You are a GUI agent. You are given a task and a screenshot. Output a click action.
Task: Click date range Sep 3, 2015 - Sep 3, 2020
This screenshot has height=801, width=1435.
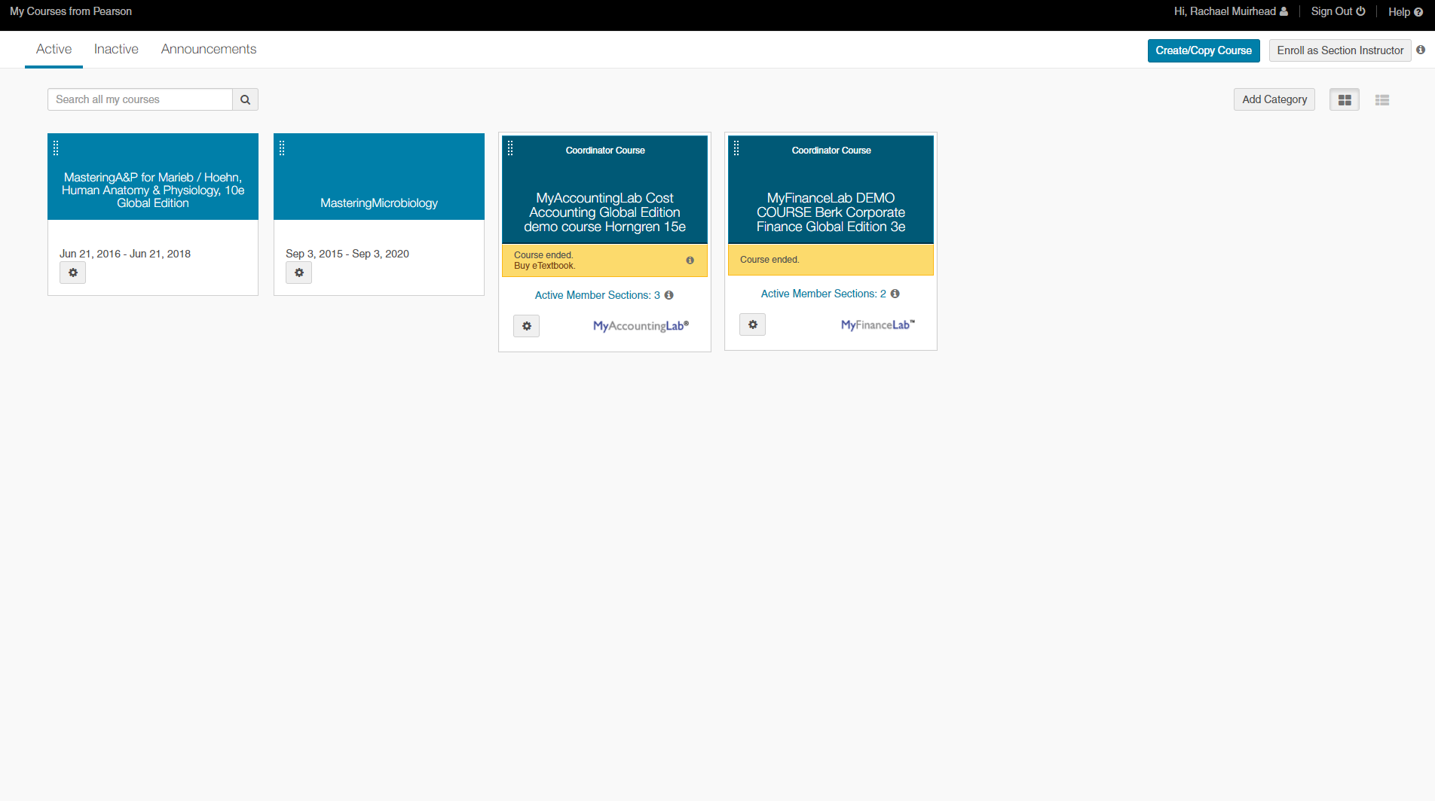[347, 254]
